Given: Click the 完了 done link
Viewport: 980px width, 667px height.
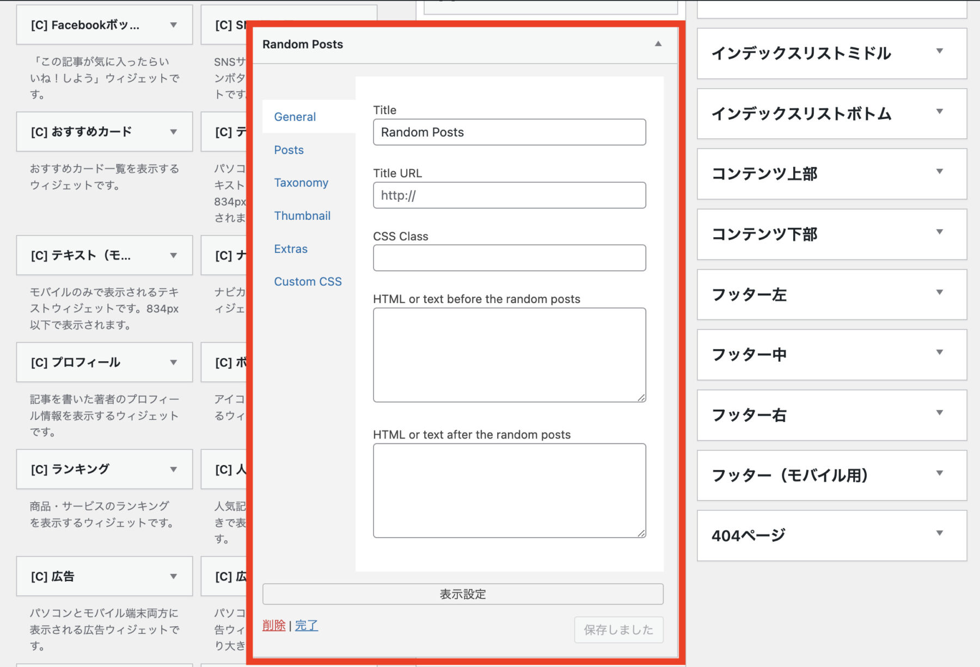Looking at the screenshot, I should click(307, 626).
